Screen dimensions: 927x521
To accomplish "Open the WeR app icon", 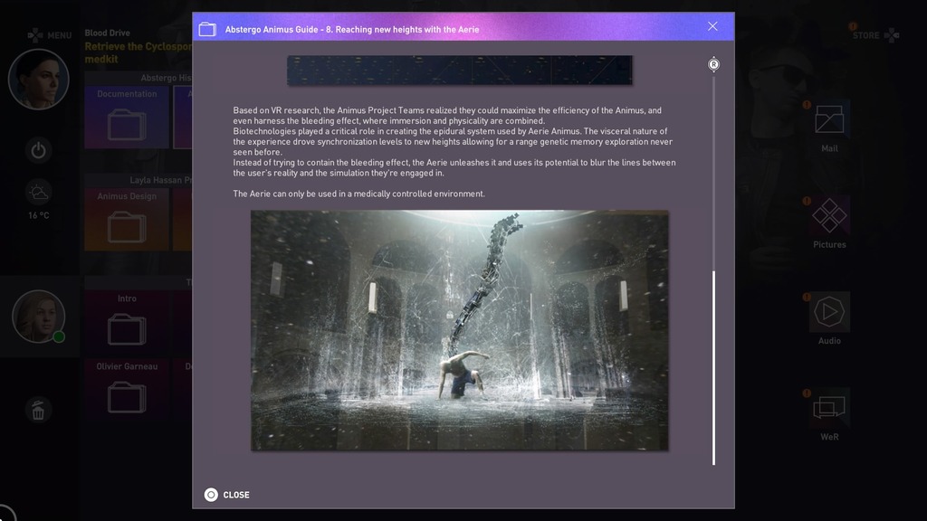I will 829,408.
